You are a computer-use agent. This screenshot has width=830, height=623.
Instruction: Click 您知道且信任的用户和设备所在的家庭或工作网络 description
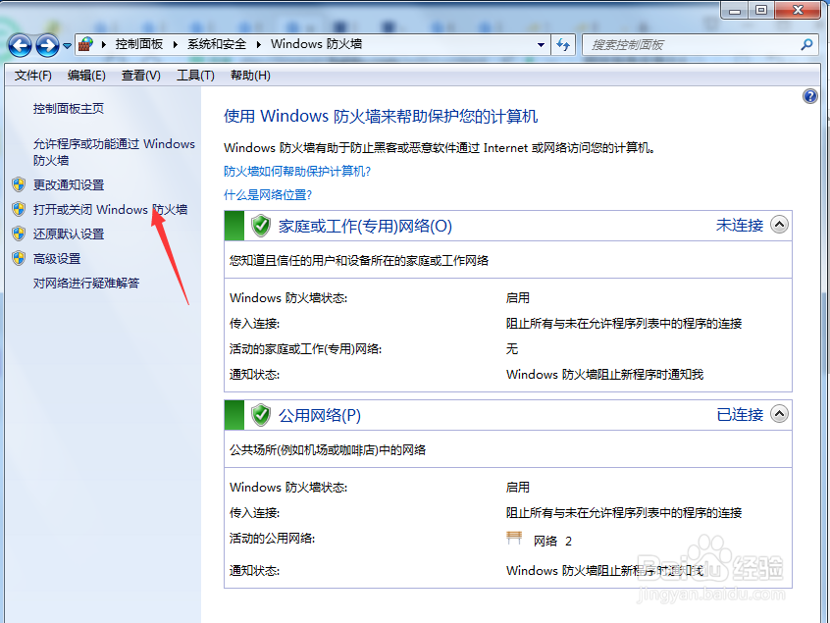click(x=359, y=260)
